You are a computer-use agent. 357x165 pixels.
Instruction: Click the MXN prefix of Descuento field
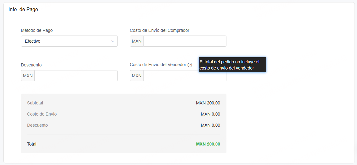28,76
